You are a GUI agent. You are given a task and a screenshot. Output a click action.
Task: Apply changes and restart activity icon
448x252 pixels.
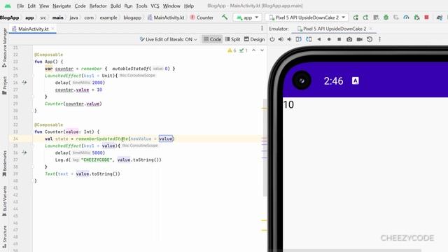point(365,17)
